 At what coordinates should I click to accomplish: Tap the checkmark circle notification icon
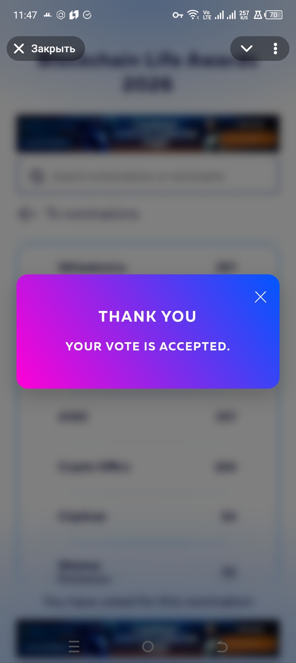click(87, 15)
